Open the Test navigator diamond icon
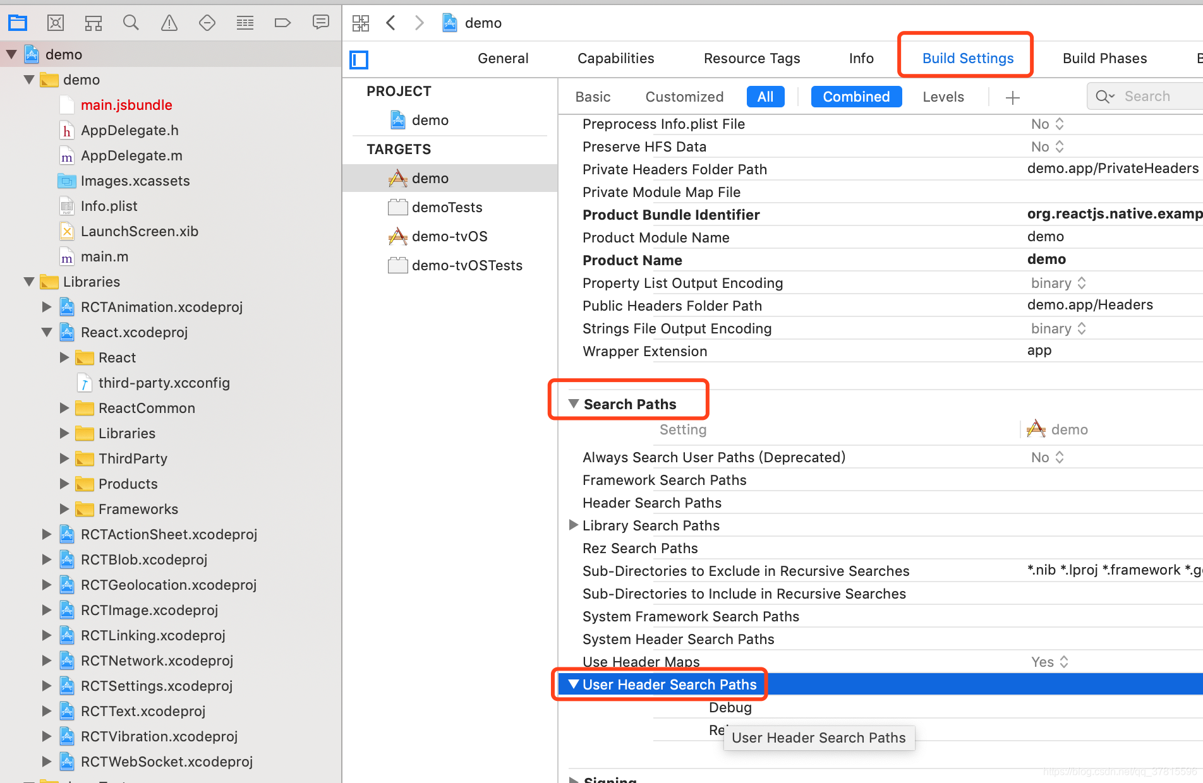 pyautogui.click(x=207, y=23)
